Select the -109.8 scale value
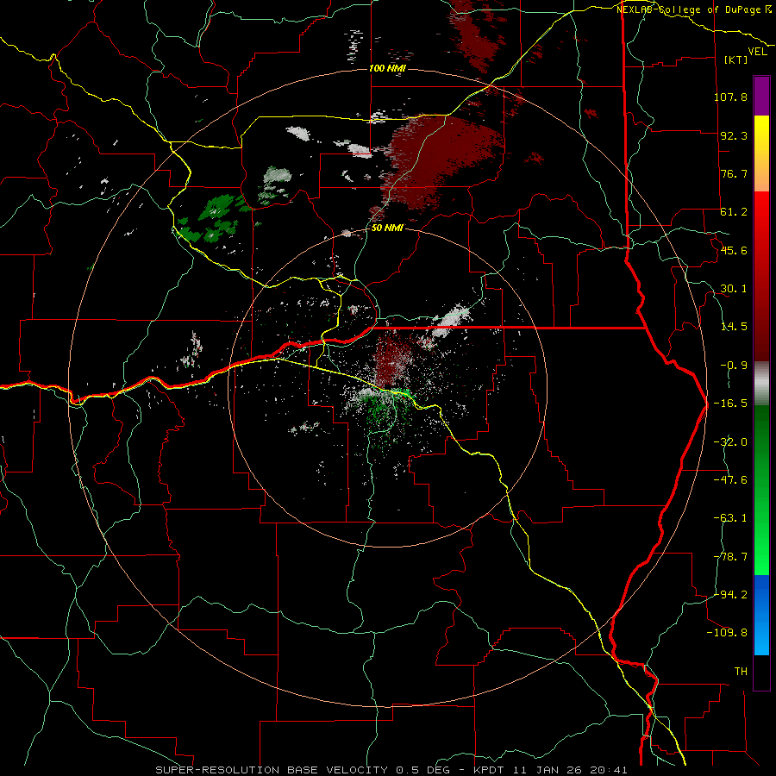776x776 pixels. click(728, 633)
